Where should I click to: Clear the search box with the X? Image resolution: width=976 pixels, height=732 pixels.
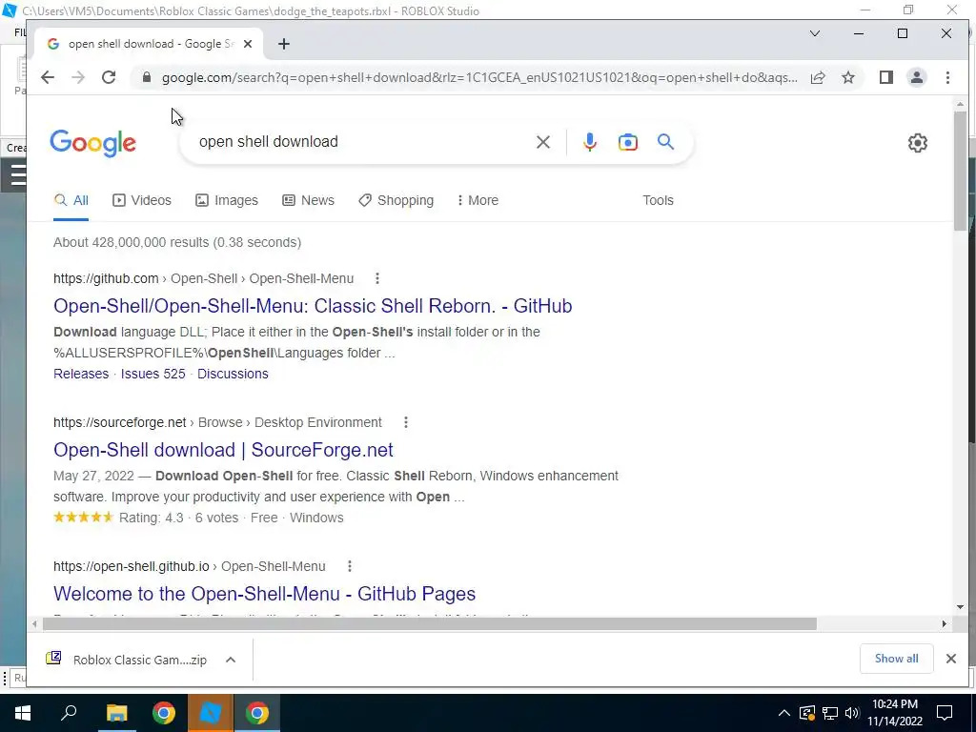pos(542,142)
